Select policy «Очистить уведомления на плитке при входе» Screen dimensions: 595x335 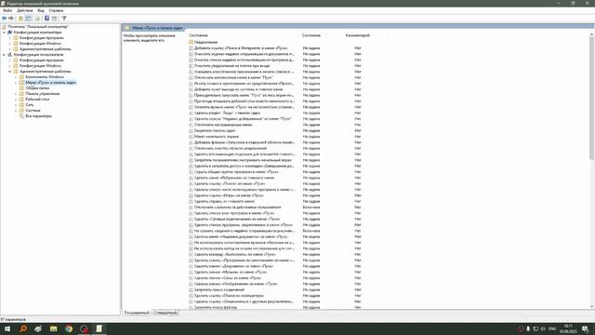[x=231, y=66]
